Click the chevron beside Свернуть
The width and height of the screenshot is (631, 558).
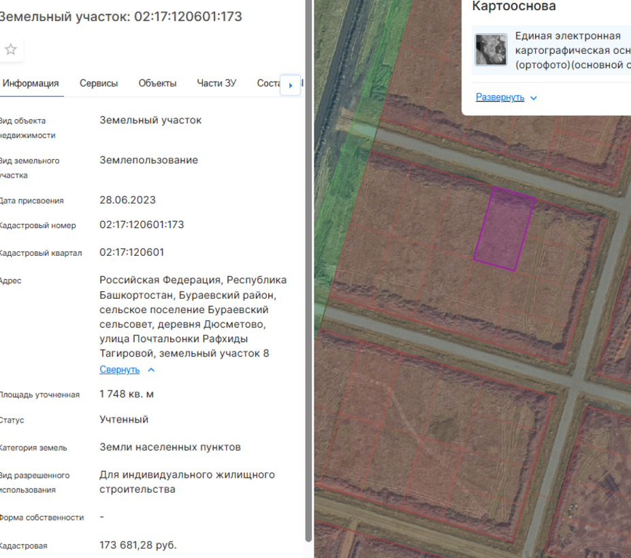tap(151, 370)
